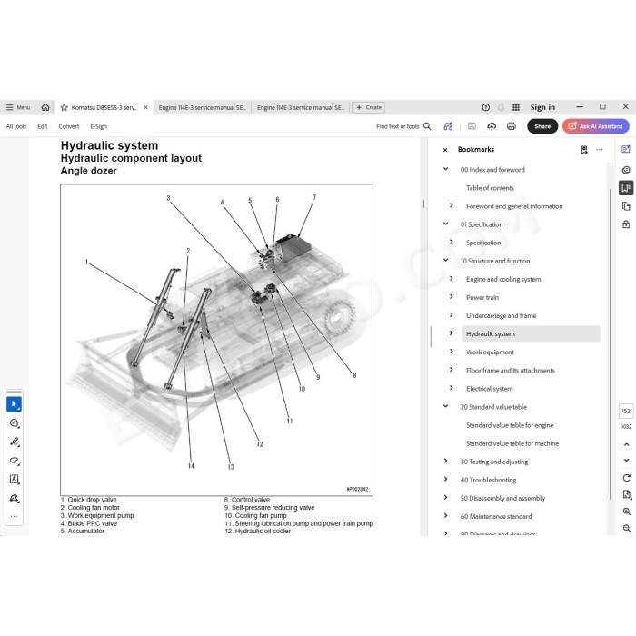Expand Foreword and general information bookmark
This screenshot has height=636, width=636.
451,205
